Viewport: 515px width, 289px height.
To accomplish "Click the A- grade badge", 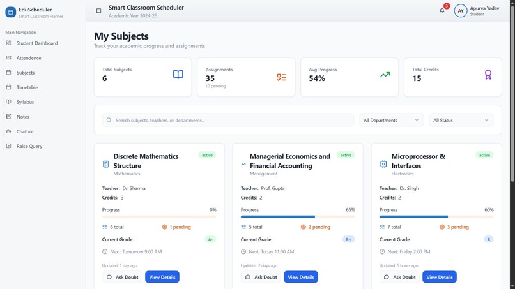I will tap(210, 239).
